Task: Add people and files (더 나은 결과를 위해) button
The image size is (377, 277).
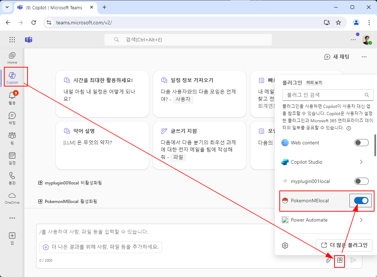Action: click(101, 247)
